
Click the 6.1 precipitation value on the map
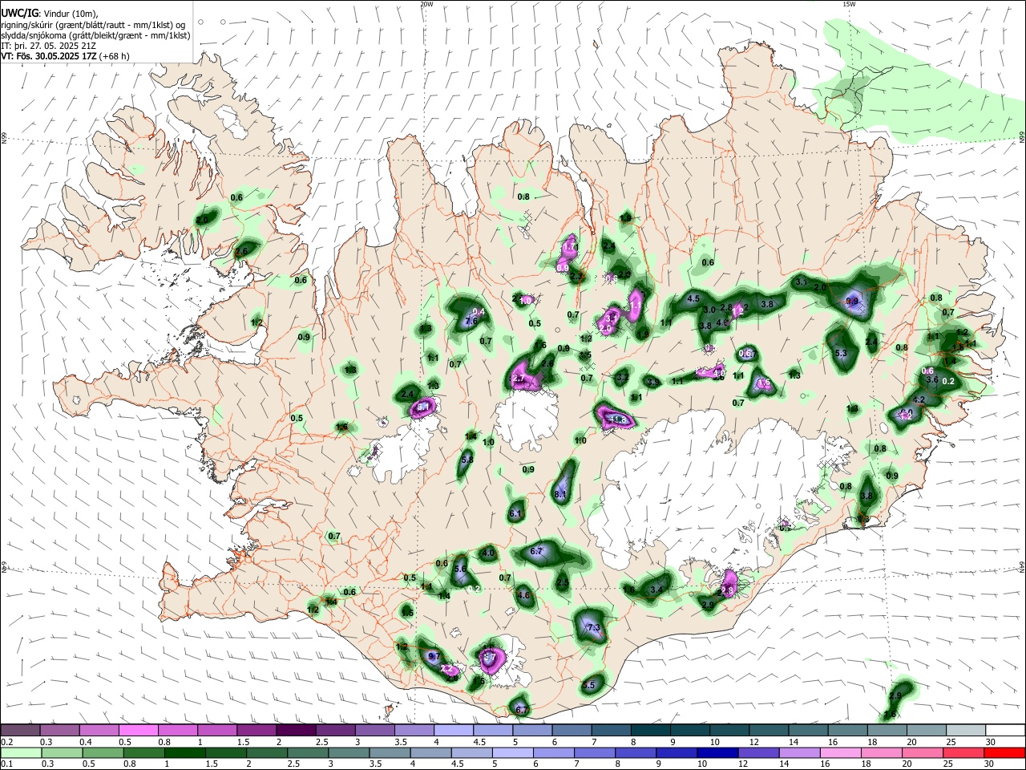[x=515, y=513]
